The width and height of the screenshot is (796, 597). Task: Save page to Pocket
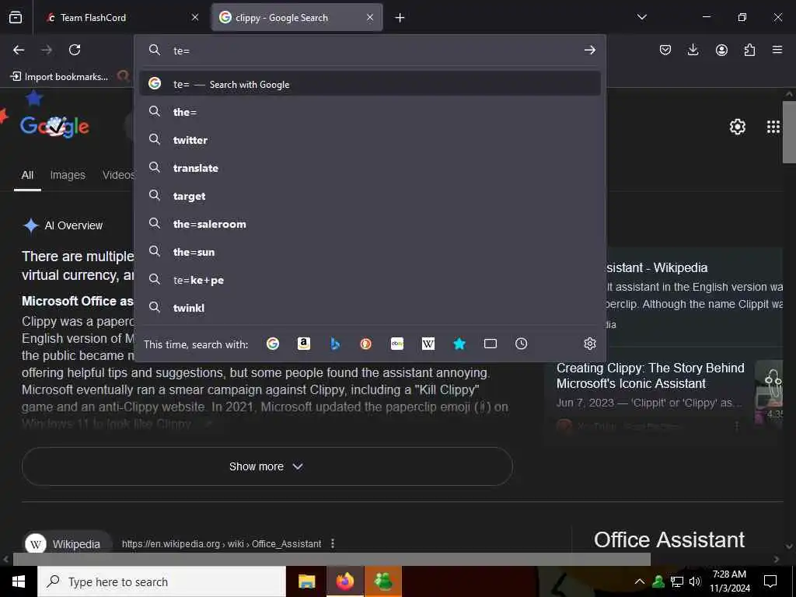pos(665,50)
